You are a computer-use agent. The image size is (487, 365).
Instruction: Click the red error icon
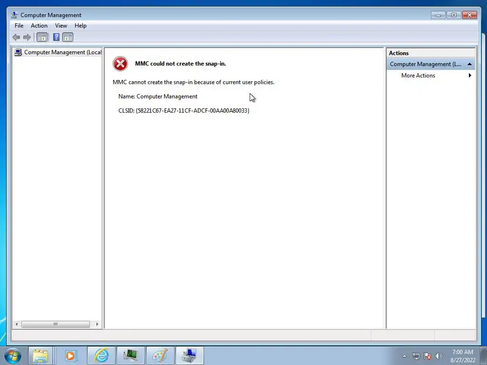click(x=120, y=64)
